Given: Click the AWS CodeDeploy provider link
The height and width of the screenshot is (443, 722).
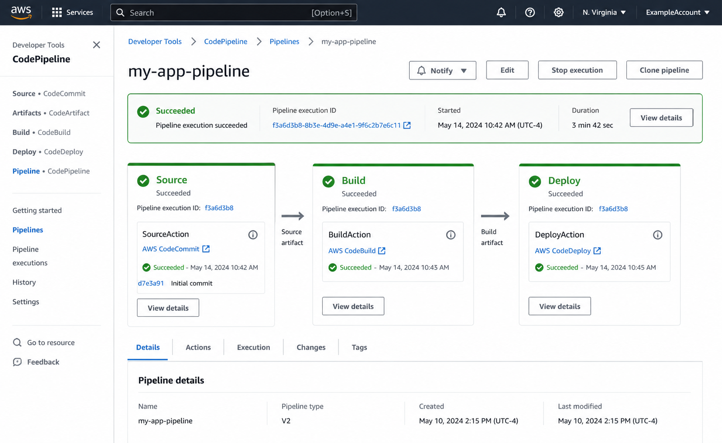Looking at the screenshot, I should [563, 251].
